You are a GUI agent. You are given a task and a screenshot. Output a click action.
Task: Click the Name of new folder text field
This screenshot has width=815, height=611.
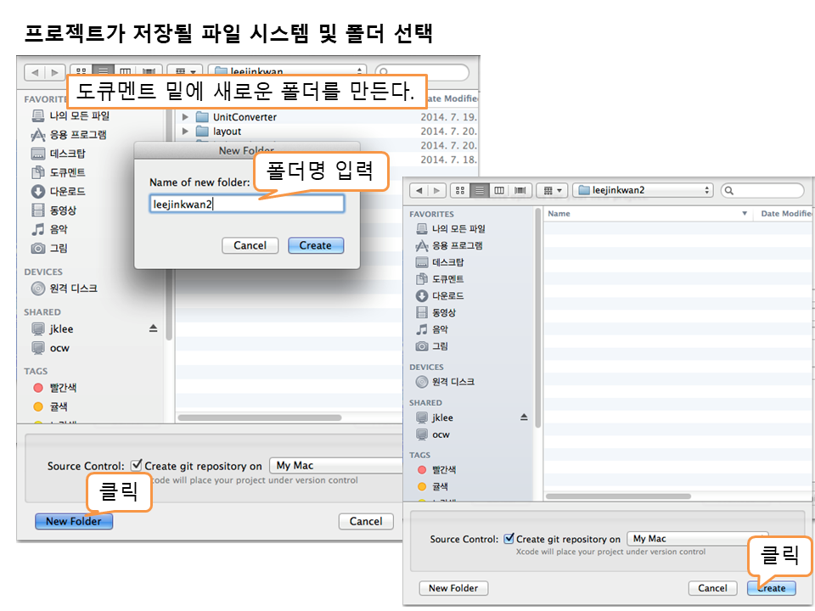coord(246,204)
